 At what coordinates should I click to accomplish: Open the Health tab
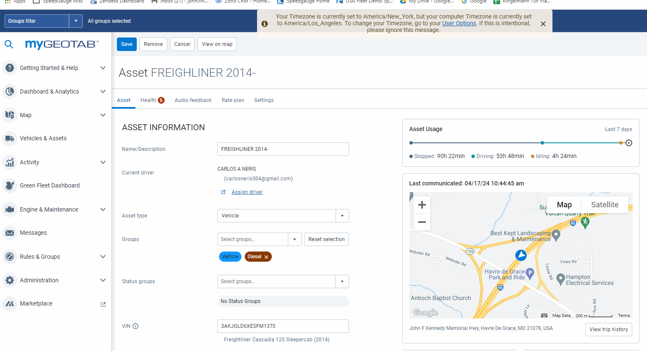point(152,100)
